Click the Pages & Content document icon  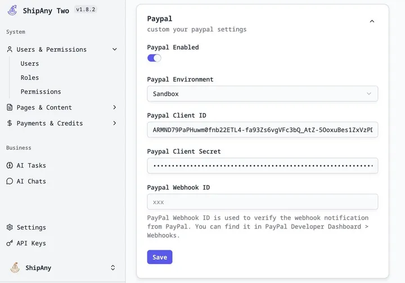click(x=10, y=107)
